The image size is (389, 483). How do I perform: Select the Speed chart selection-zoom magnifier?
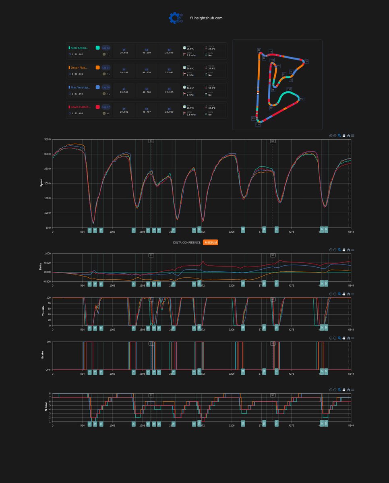click(339, 136)
